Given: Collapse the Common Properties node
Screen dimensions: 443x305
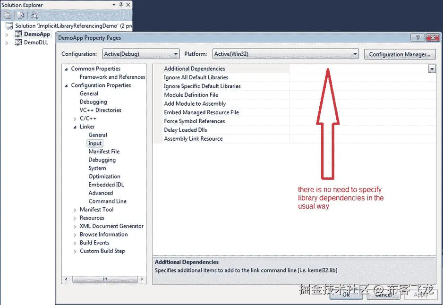Looking at the screenshot, I should [66, 69].
